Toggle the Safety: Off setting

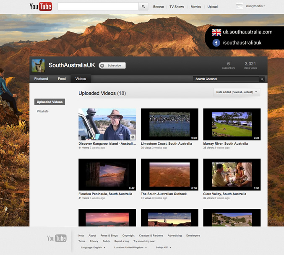(x=163, y=247)
